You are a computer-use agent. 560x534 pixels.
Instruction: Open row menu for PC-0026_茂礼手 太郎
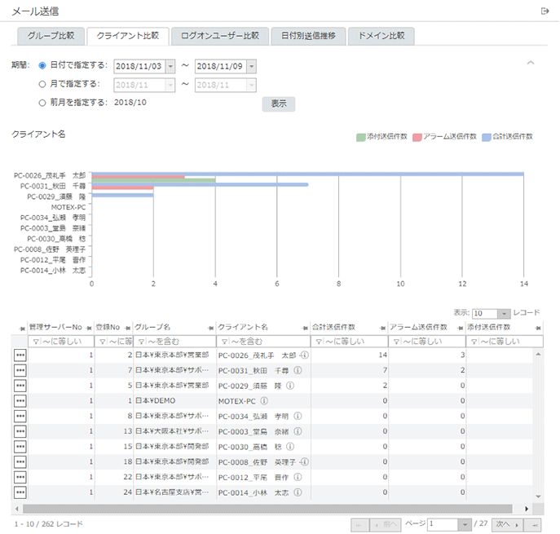[20, 355]
